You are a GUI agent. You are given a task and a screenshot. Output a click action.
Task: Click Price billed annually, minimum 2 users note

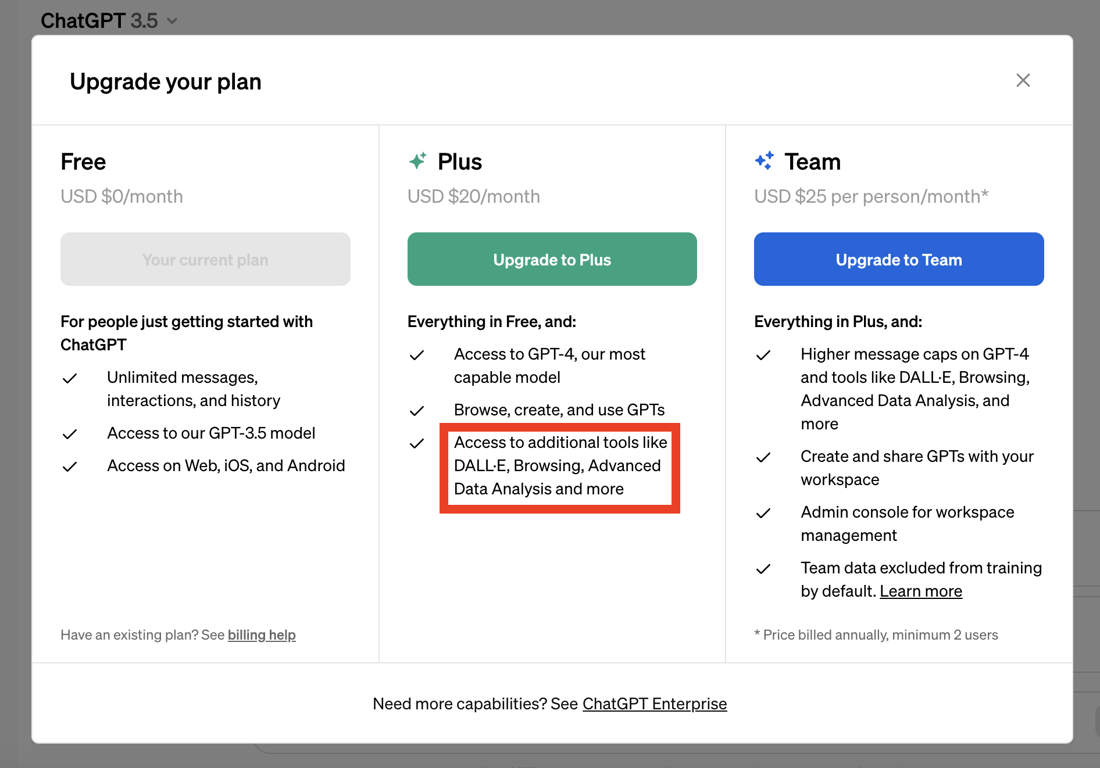[876, 635]
